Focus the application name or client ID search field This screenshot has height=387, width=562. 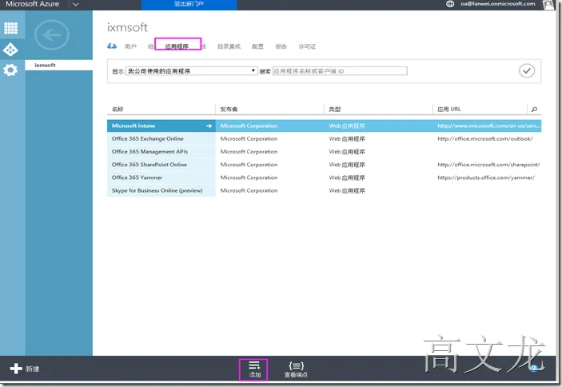pyautogui.click(x=340, y=71)
